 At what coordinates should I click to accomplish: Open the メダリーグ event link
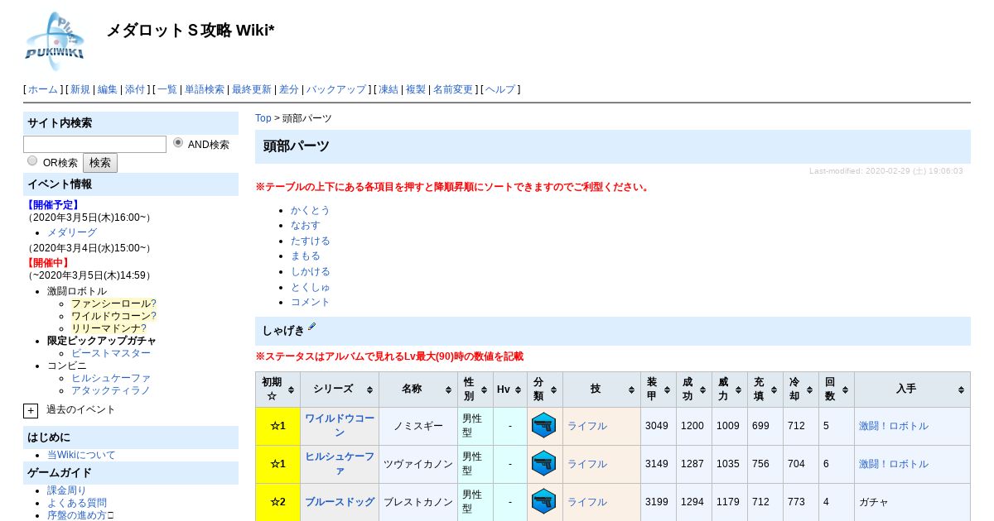point(72,232)
